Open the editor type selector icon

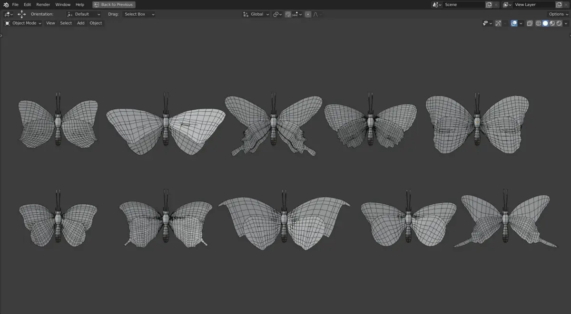coord(9,14)
